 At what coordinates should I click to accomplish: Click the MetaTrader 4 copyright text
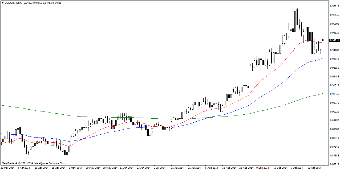point(34,163)
